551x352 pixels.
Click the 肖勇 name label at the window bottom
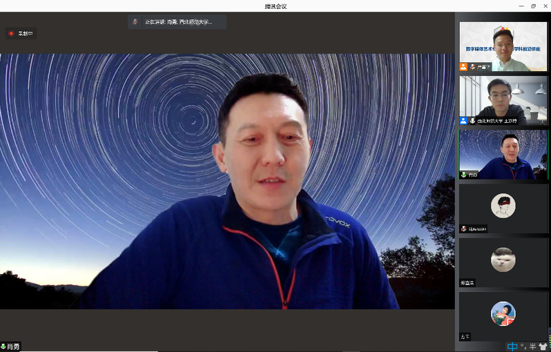click(13, 346)
